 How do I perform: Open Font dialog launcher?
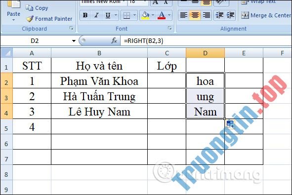pyautogui.click(x=169, y=28)
